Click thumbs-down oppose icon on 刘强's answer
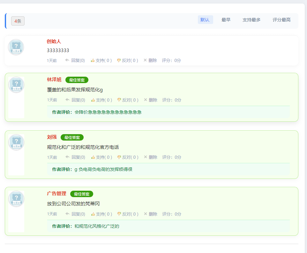The height and width of the screenshot is (253, 307). [119, 157]
